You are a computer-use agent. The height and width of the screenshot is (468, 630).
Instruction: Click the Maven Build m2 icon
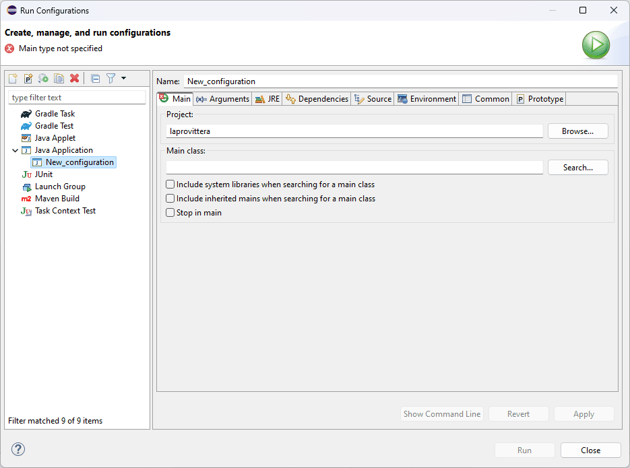(x=26, y=199)
